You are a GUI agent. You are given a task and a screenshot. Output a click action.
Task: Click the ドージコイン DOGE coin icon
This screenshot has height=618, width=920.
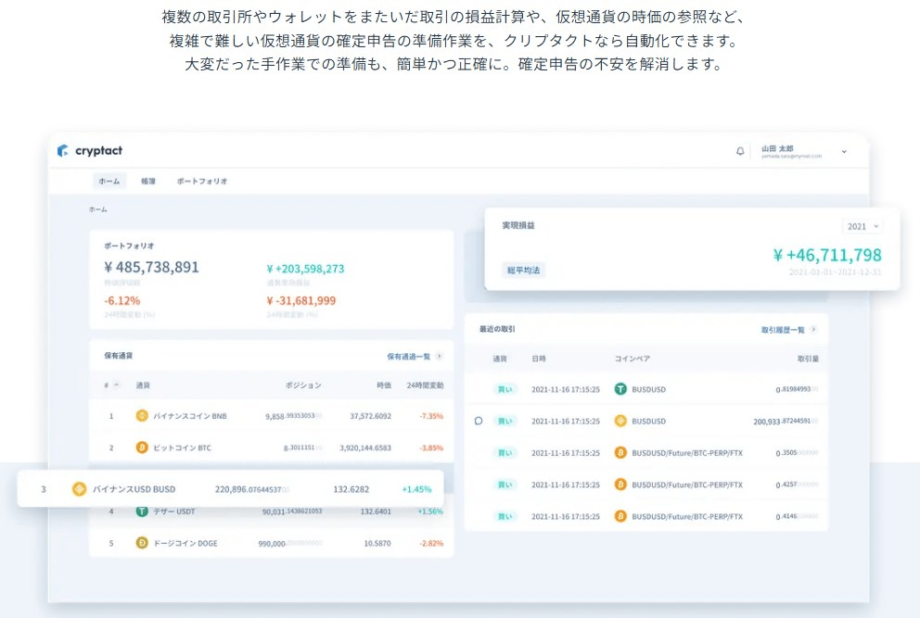pos(142,543)
